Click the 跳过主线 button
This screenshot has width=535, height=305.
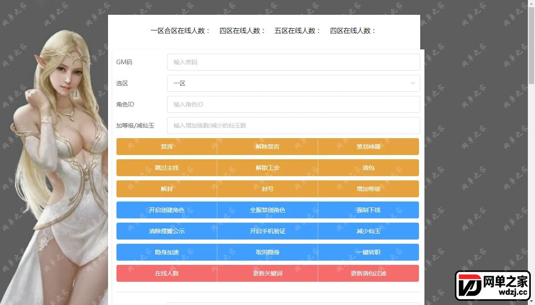click(167, 168)
